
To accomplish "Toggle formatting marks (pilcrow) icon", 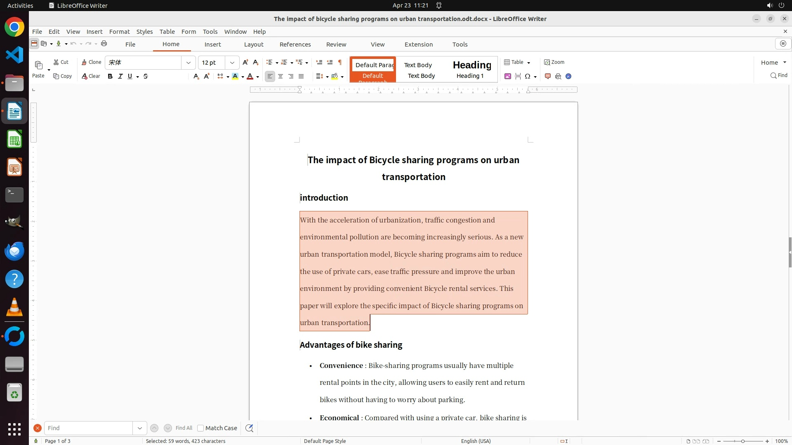I will [340, 62].
